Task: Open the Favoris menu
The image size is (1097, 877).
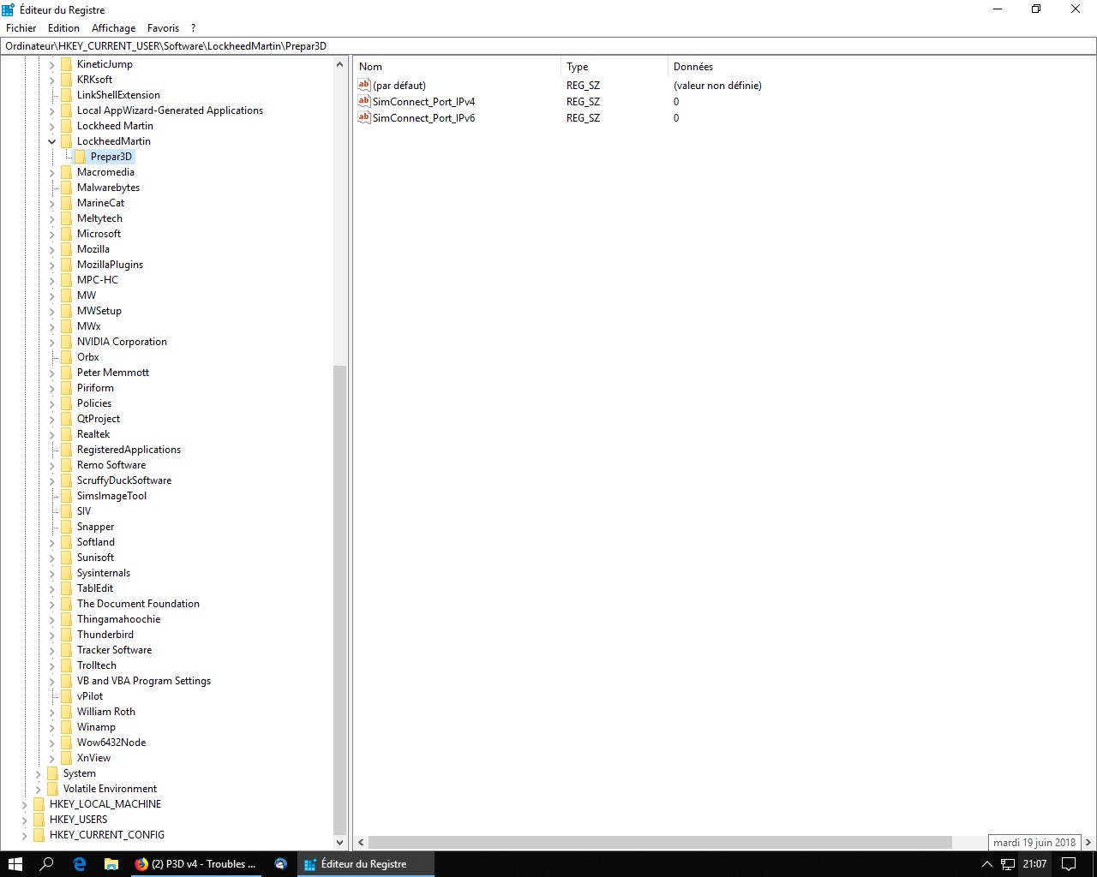Action: point(163,28)
